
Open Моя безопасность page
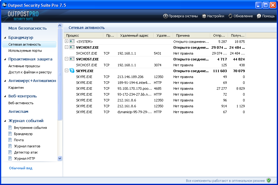tap(27, 28)
